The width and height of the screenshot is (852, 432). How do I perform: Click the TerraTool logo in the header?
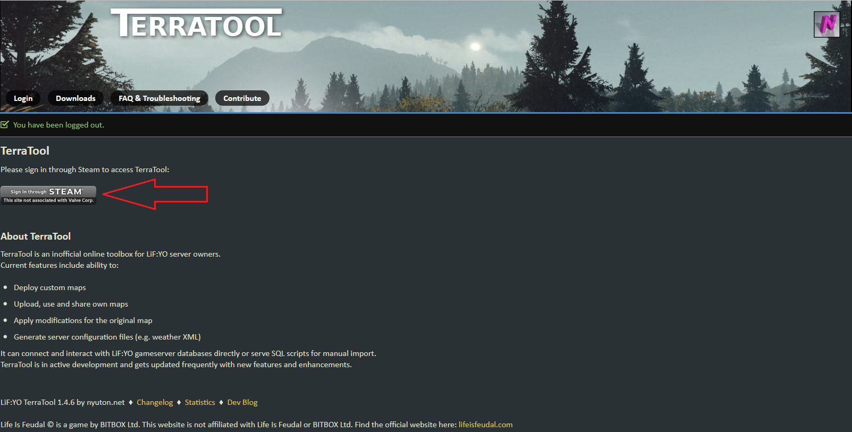[x=196, y=23]
